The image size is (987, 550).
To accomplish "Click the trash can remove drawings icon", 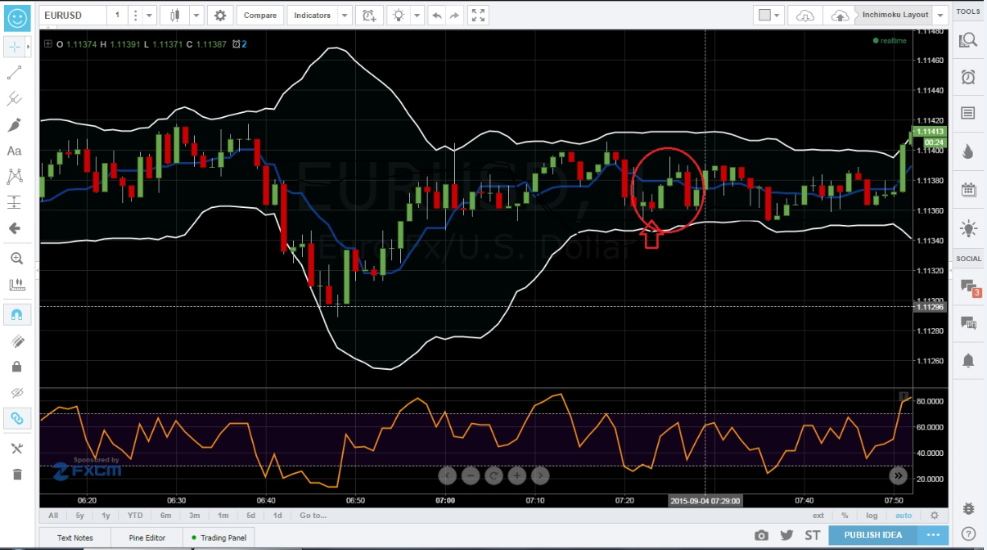I will [x=16, y=474].
